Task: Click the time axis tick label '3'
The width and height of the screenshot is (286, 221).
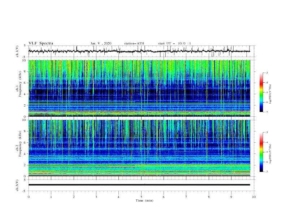Action: pyautogui.click(x=96, y=197)
